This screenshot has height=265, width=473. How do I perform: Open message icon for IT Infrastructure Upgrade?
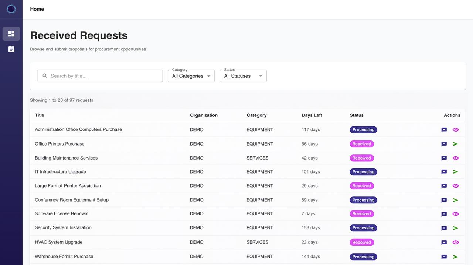pos(444,172)
